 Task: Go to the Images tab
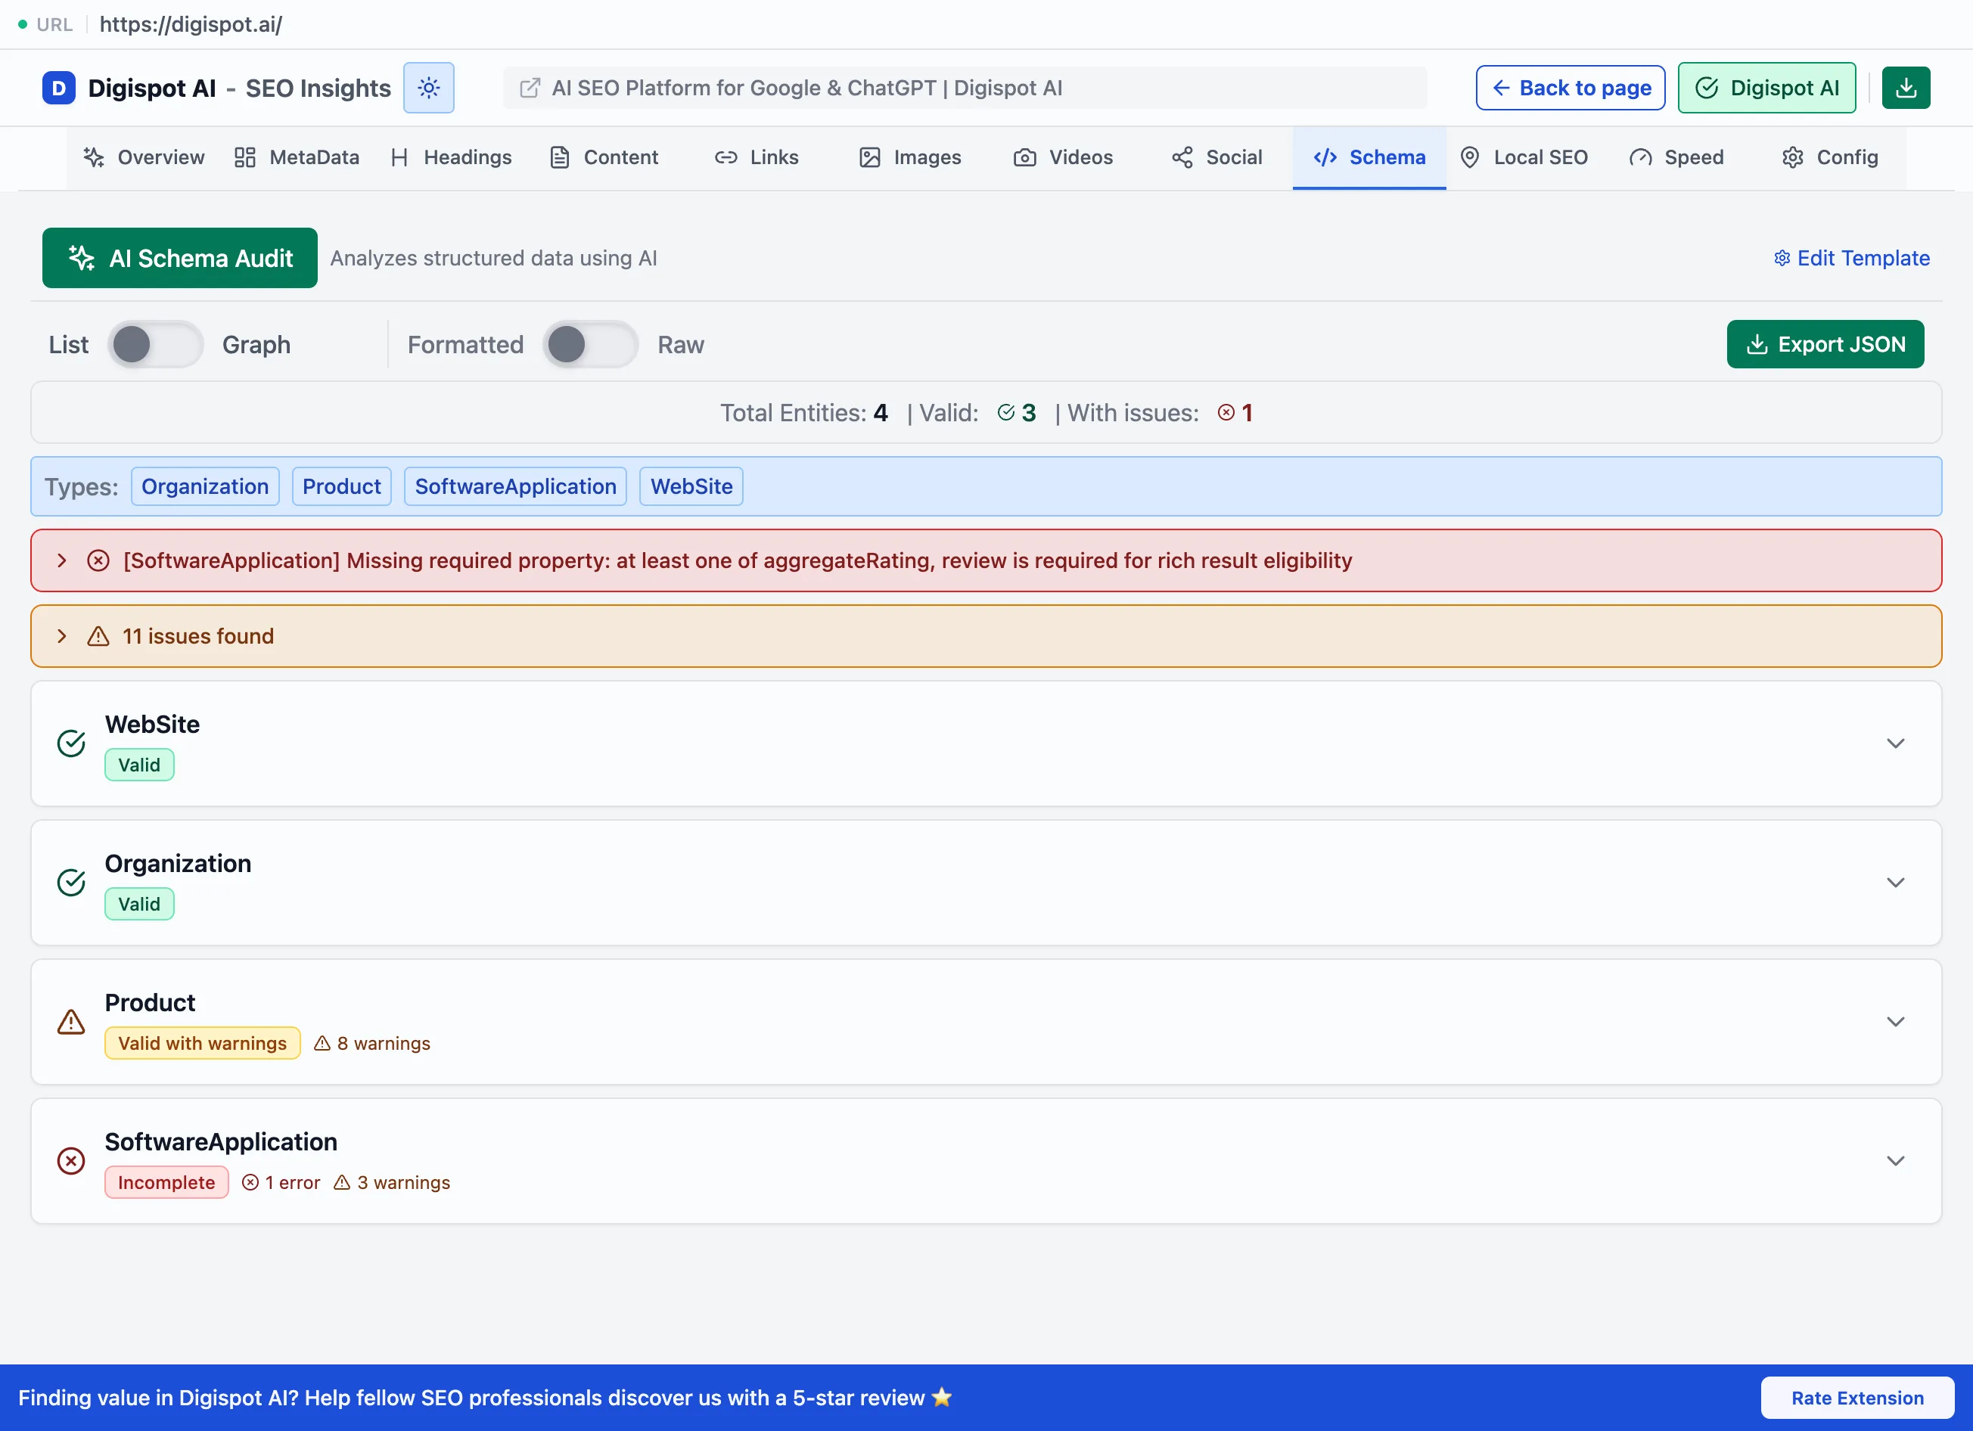pos(910,157)
